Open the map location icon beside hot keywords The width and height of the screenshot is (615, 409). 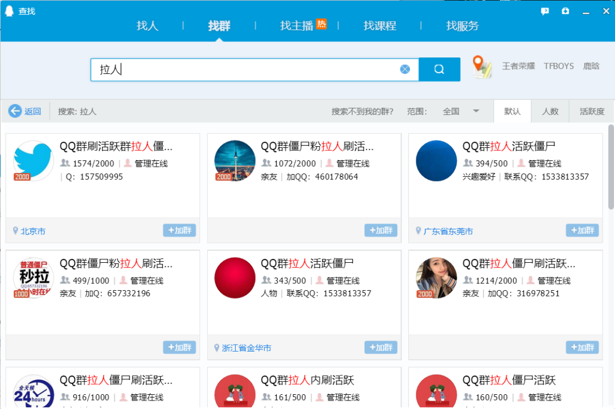tap(481, 67)
